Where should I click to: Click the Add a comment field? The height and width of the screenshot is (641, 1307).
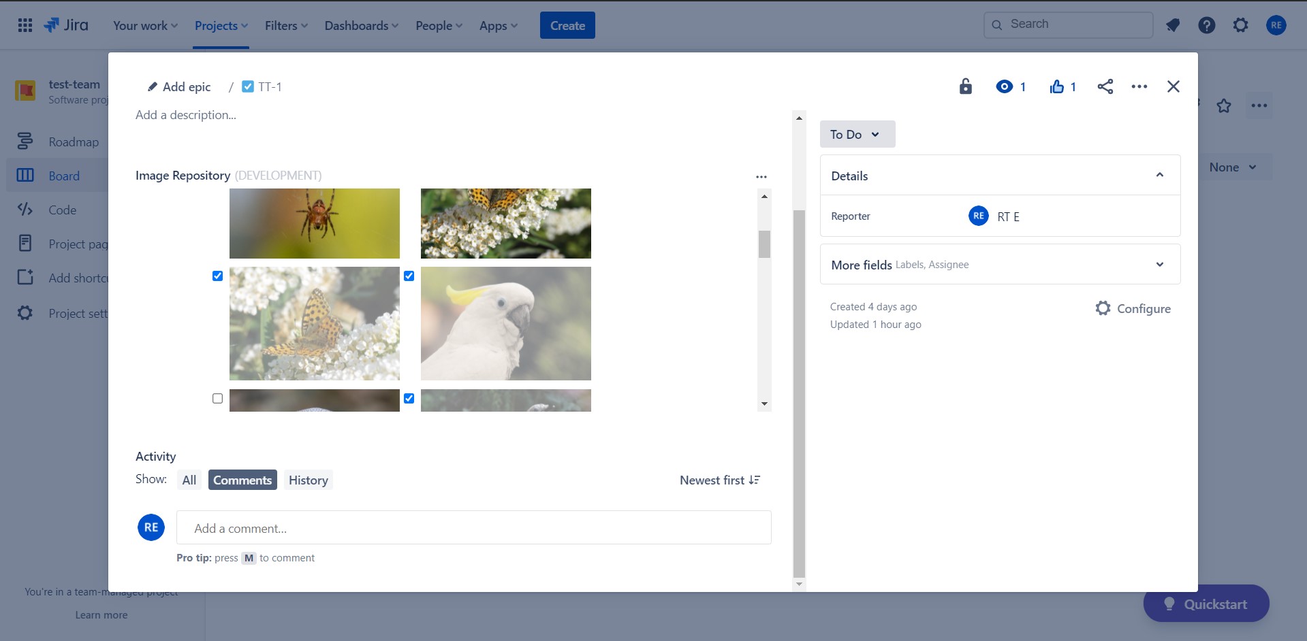pyautogui.click(x=473, y=527)
